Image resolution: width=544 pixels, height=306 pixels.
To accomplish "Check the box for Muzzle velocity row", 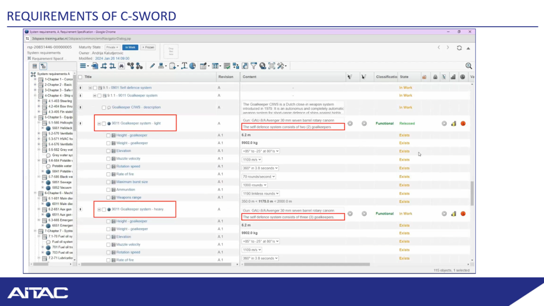I will pyautogui.click(x=108, y=159).
